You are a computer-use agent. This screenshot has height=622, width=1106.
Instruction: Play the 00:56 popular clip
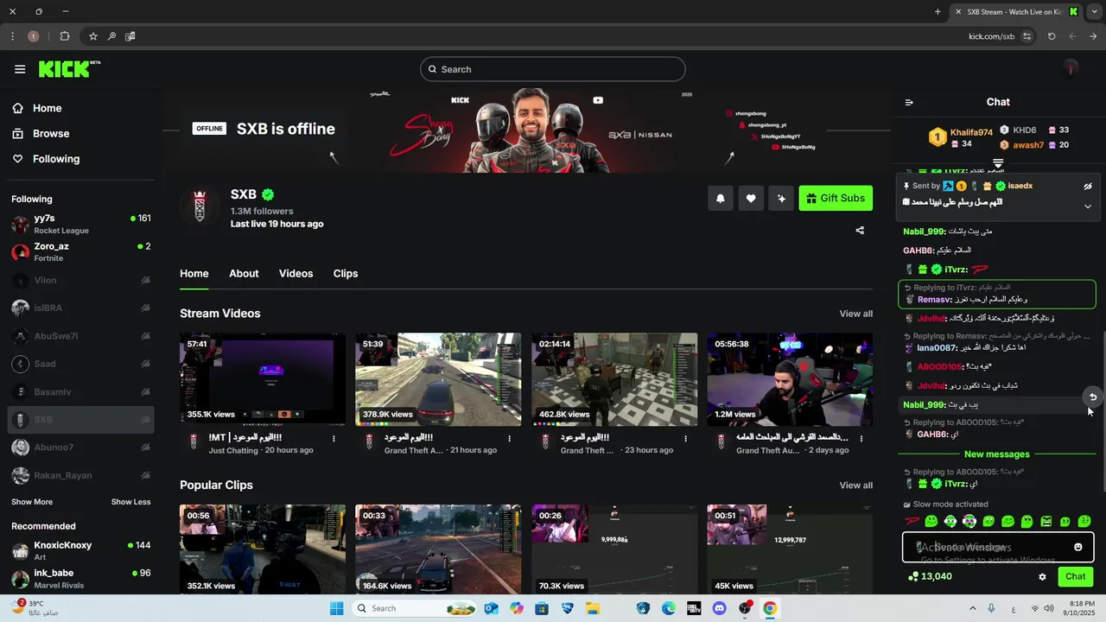pyautogui.click(x=263, y=549)
